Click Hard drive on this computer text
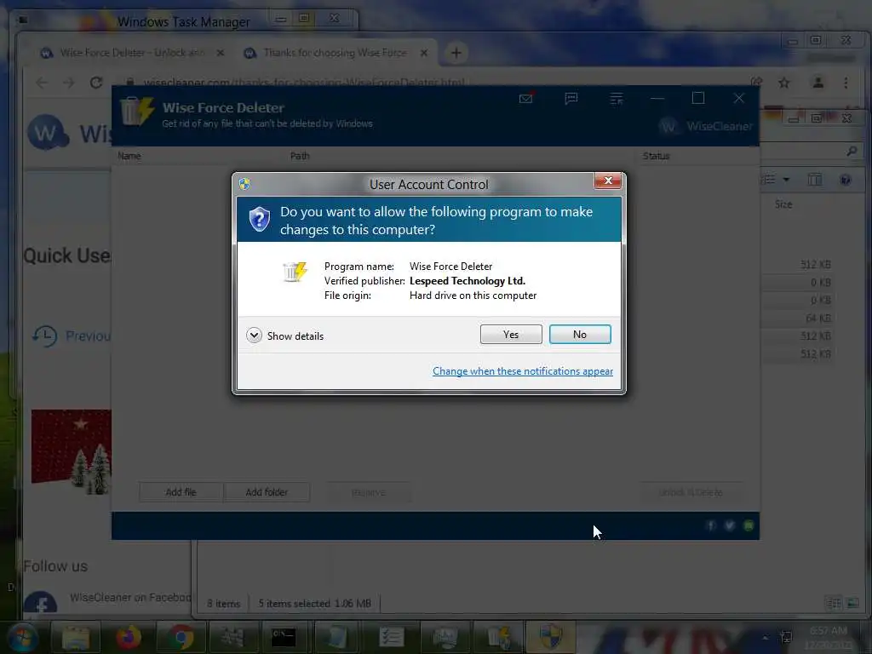The image size is (872, 654). coord(473,295)
